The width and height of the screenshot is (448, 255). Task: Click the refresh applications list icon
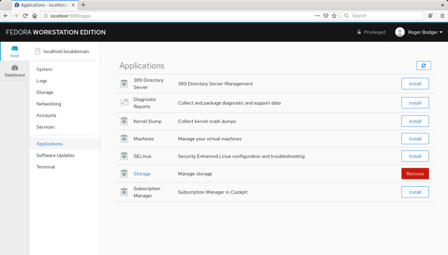[423, 65]
